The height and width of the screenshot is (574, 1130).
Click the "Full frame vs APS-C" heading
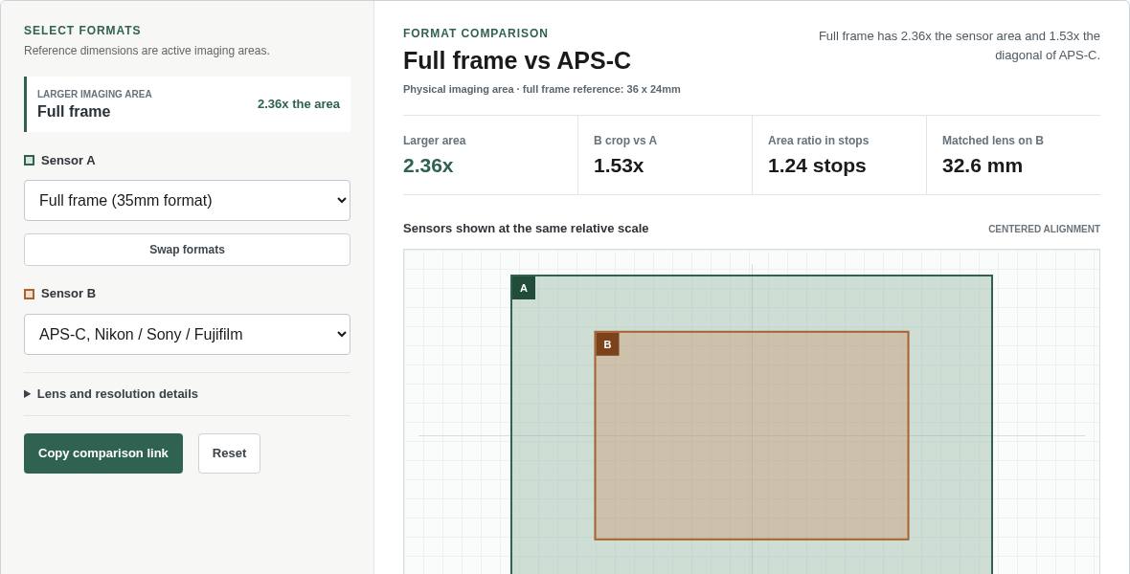coord(517,60)
